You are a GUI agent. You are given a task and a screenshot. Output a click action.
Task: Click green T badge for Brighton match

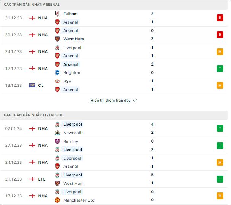pos(220,69)
